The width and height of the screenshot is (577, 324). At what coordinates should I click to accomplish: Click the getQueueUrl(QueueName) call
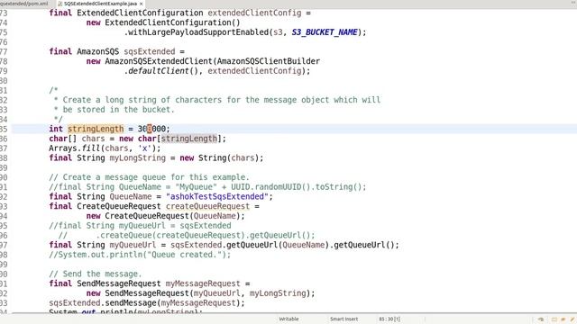(278, 245)
